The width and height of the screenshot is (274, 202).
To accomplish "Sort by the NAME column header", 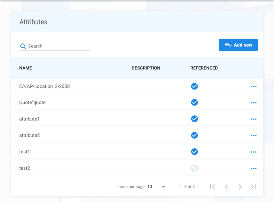I will coord(26,68).
